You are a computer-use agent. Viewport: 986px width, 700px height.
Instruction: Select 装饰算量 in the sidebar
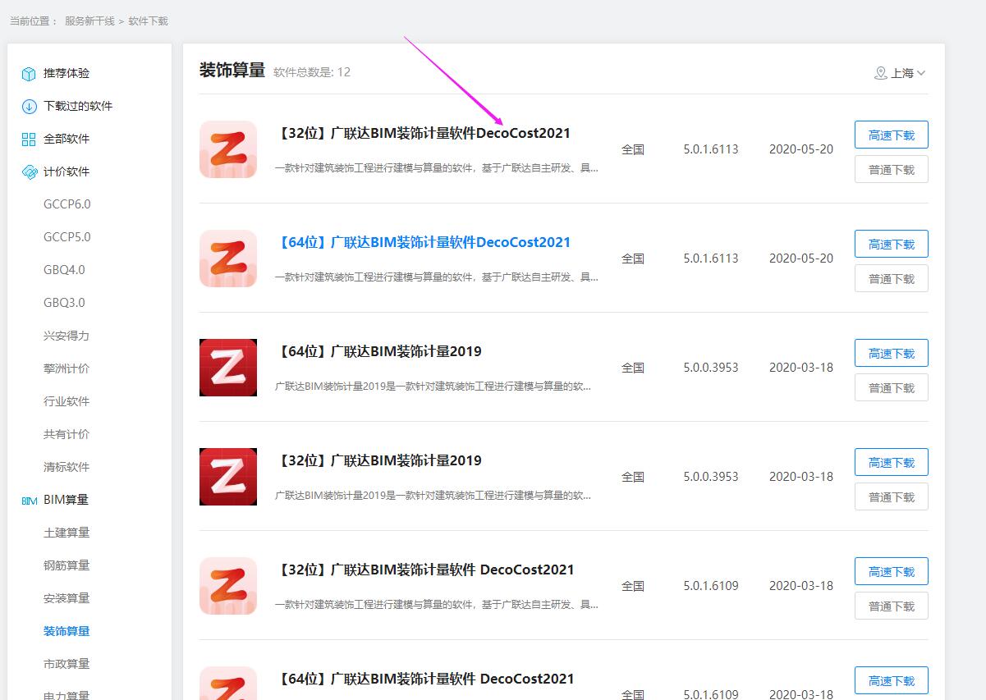click(x=66, y=631)
